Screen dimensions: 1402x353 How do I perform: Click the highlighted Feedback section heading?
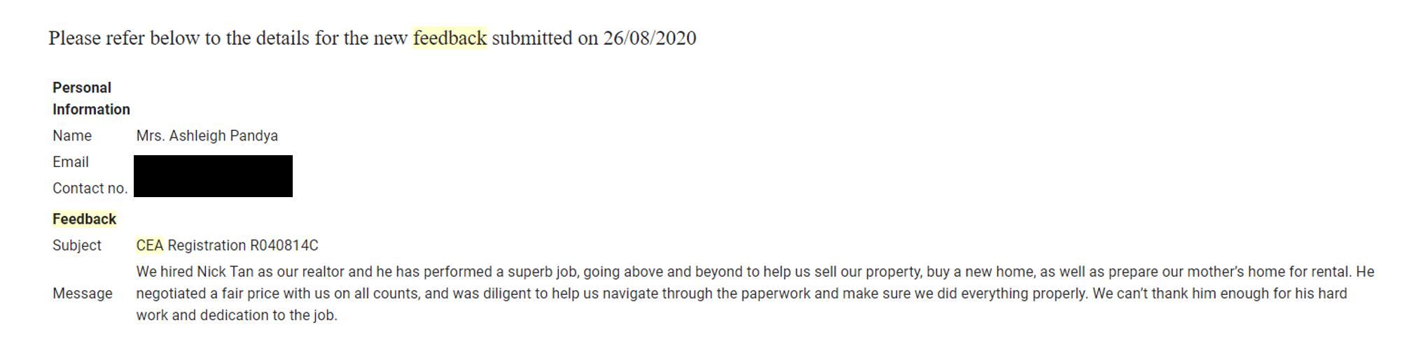84,219
